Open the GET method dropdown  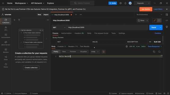(59, 27)
